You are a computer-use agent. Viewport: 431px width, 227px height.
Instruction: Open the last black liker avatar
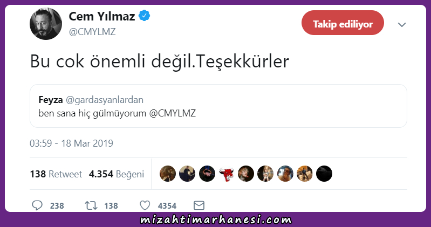coord(324,174)
